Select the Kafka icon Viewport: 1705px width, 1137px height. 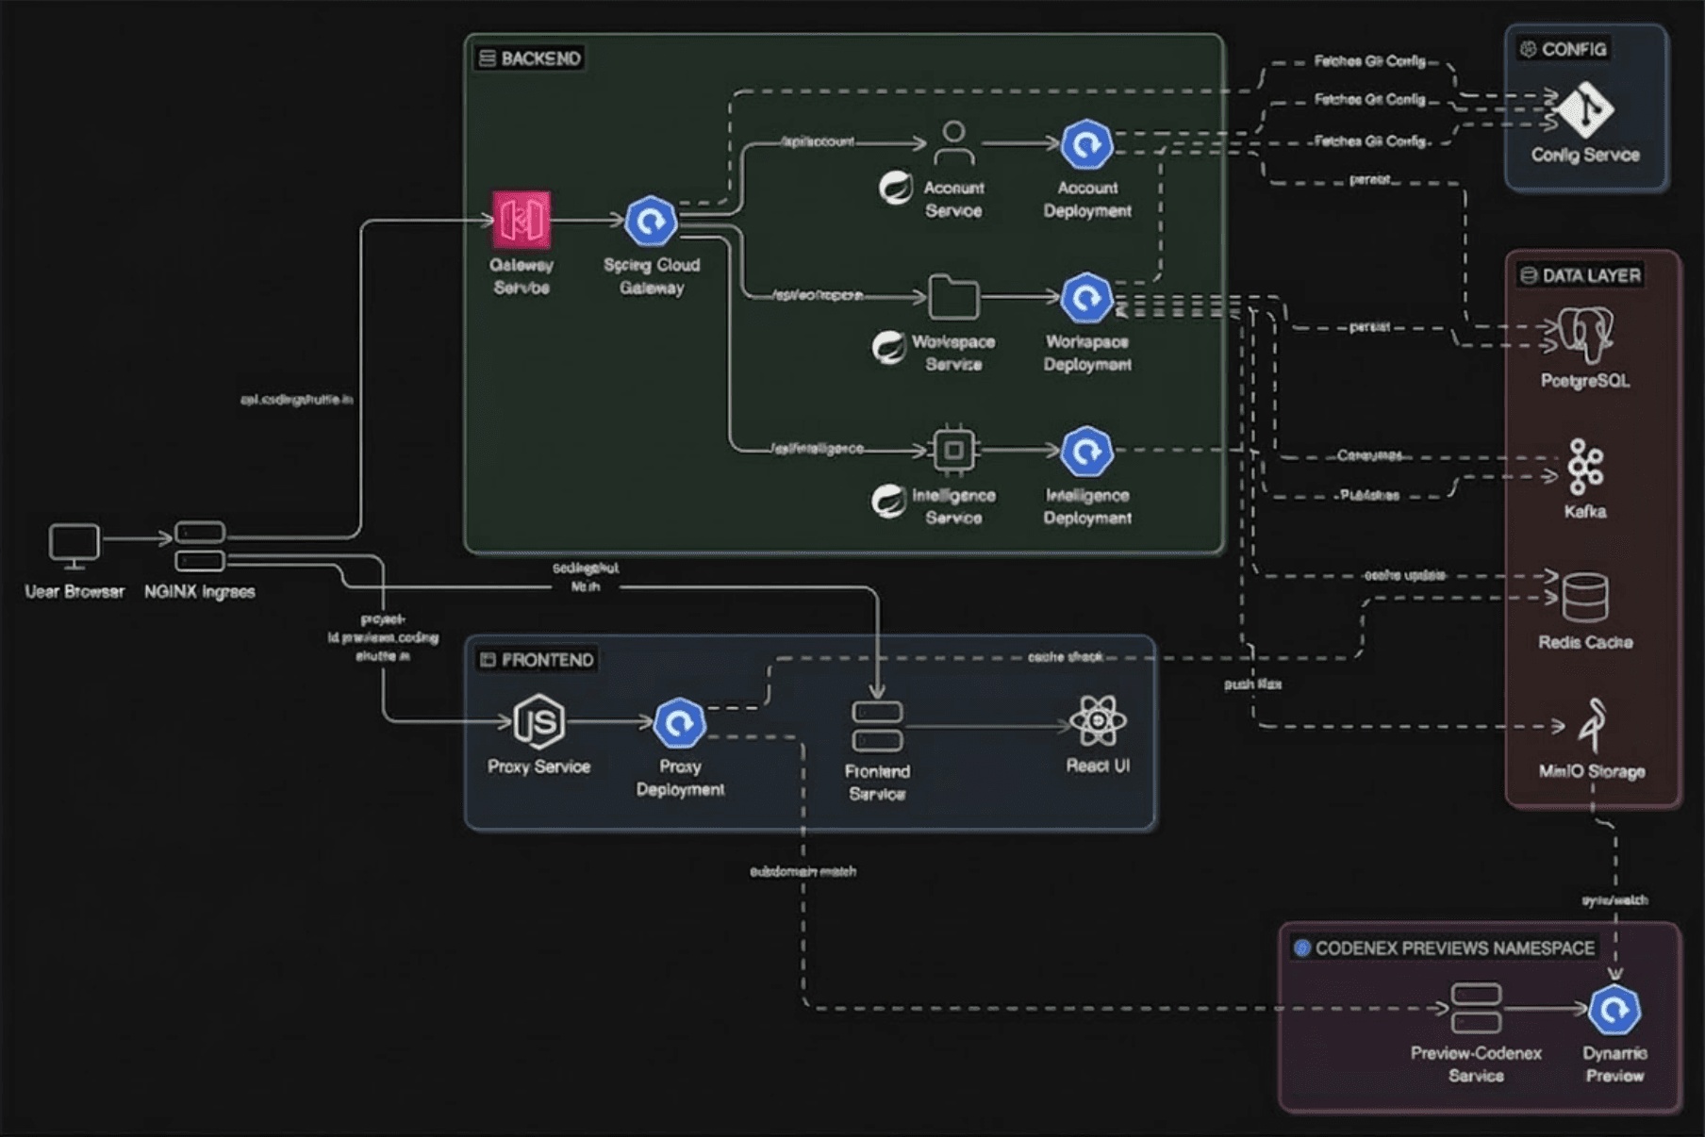pos(1585,467)
